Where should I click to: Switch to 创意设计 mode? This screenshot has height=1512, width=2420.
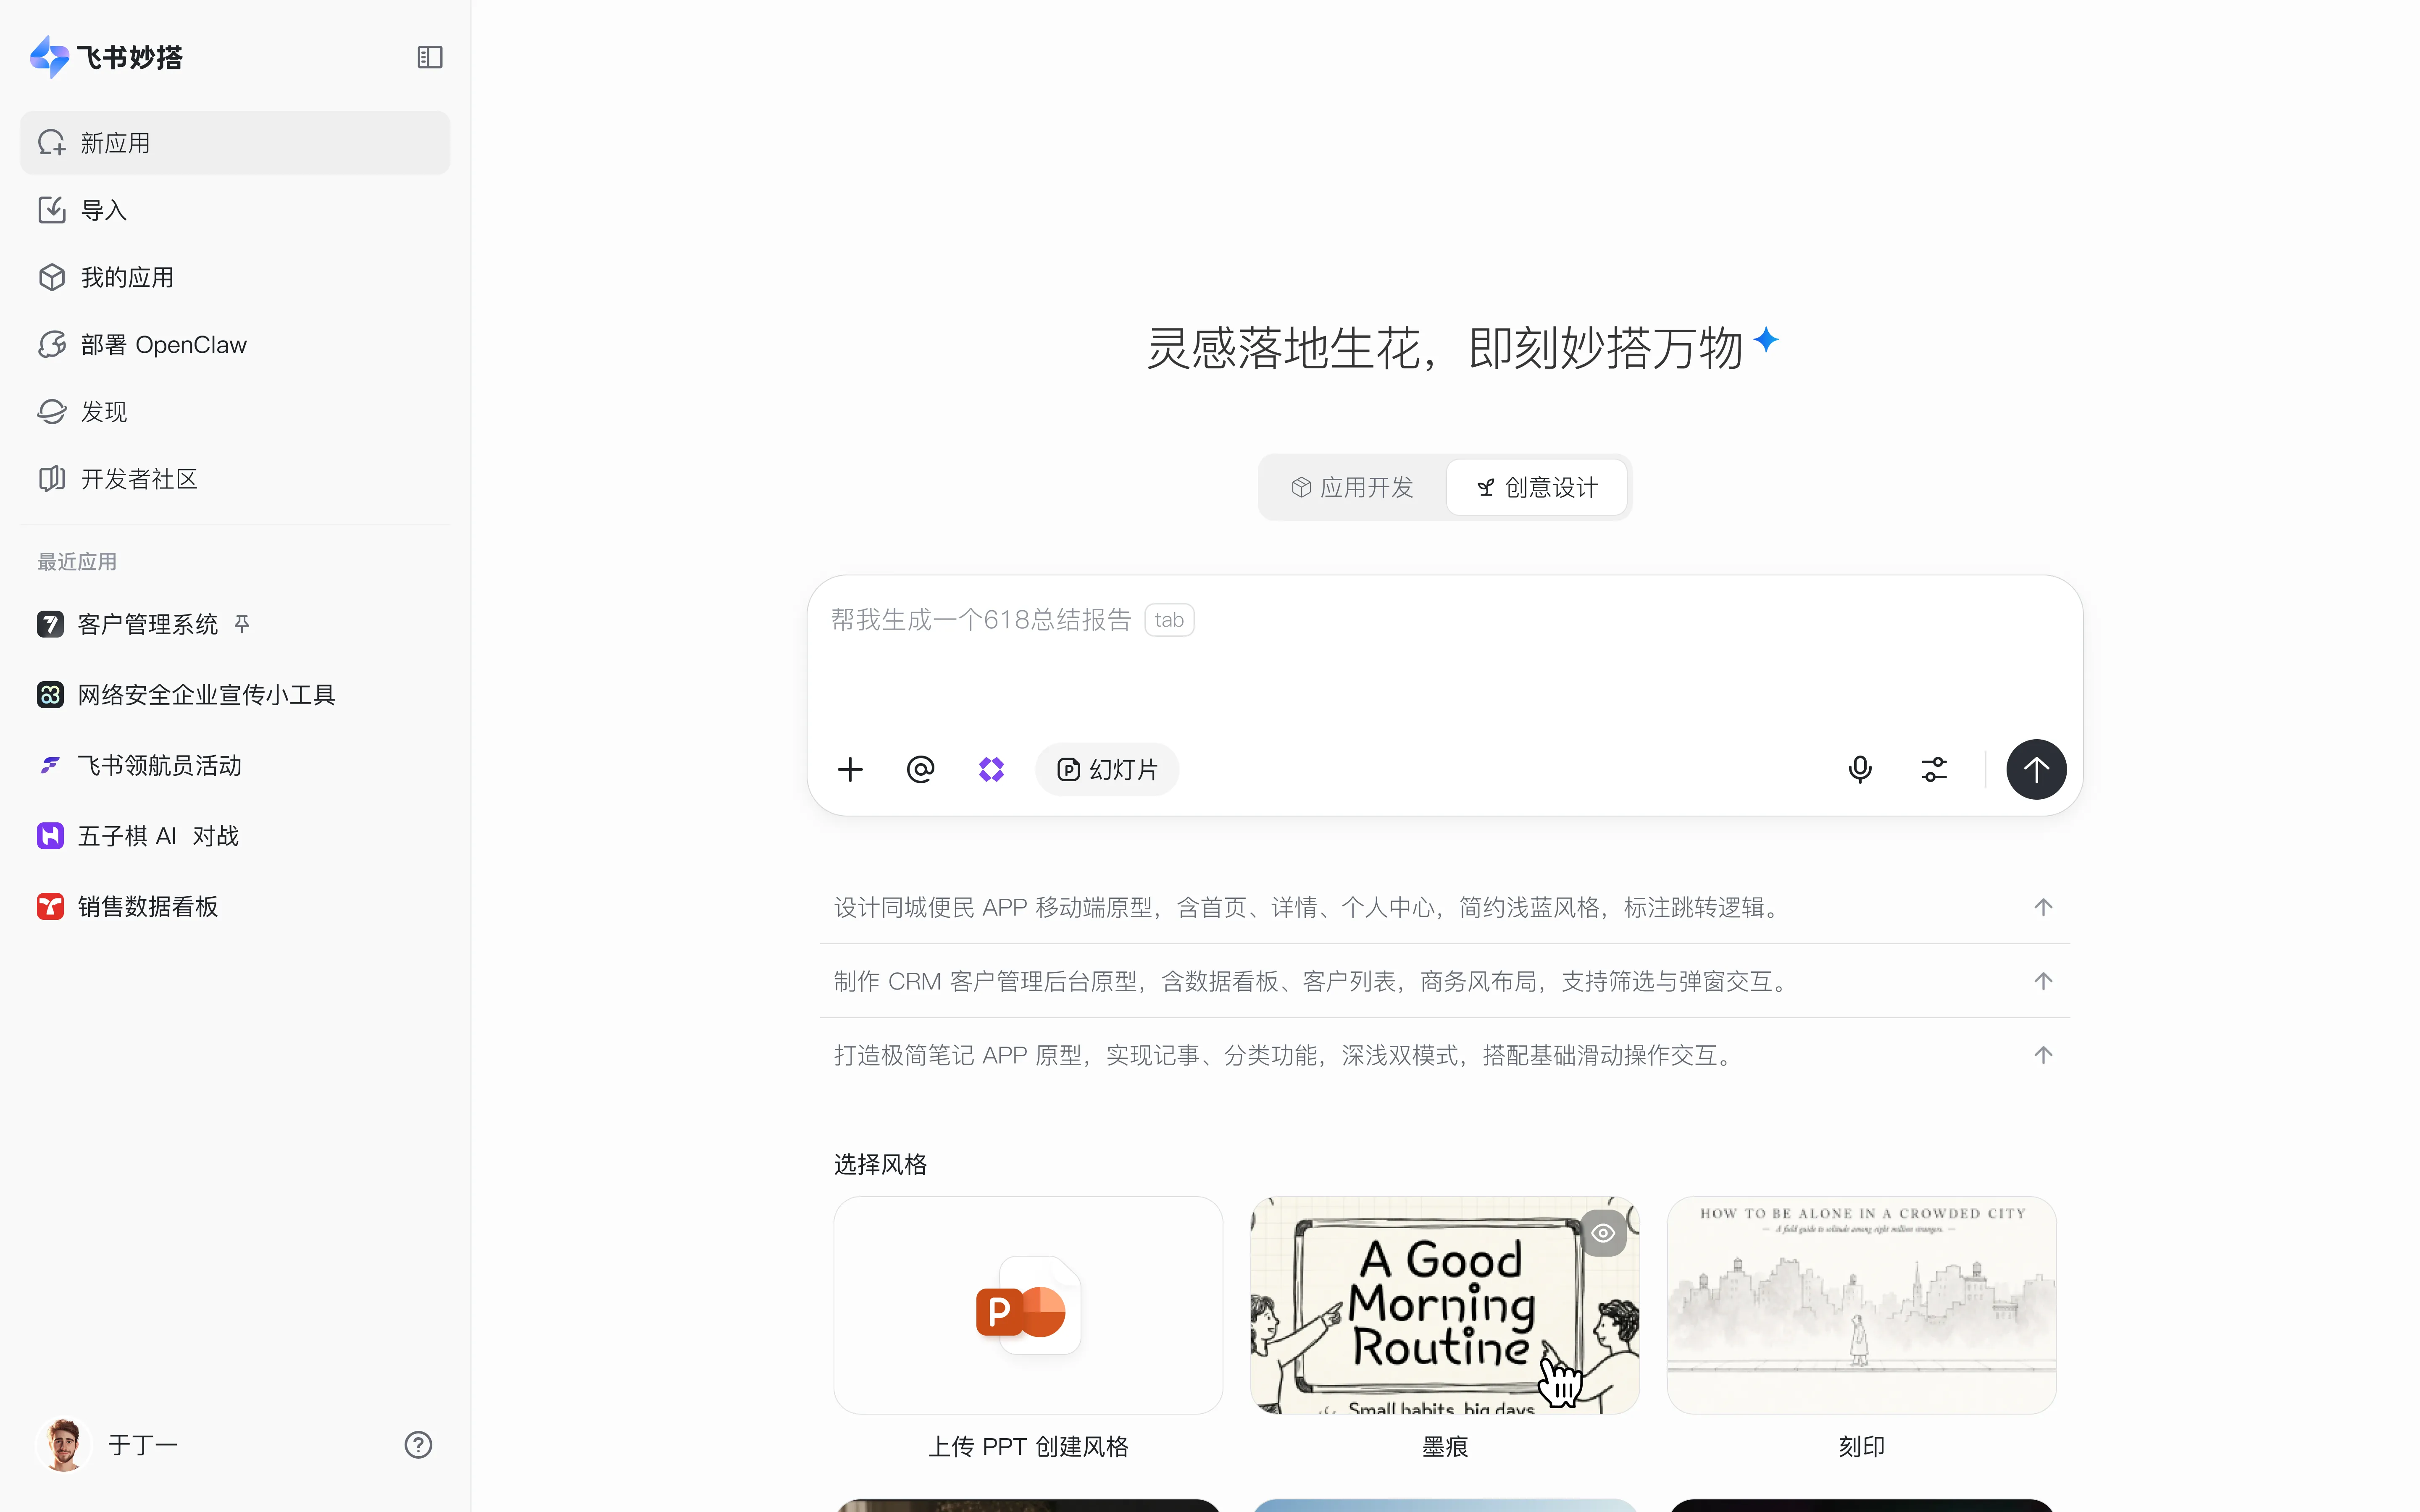coord(1537,487)
